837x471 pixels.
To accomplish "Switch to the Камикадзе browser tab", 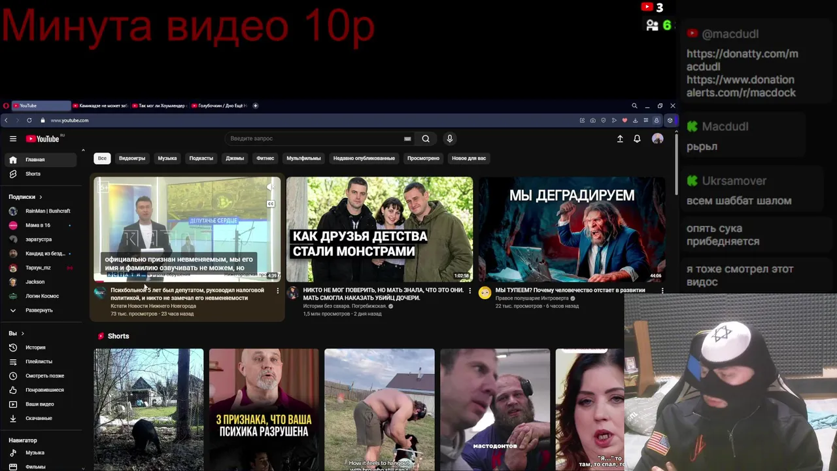I will click(100, 105).
